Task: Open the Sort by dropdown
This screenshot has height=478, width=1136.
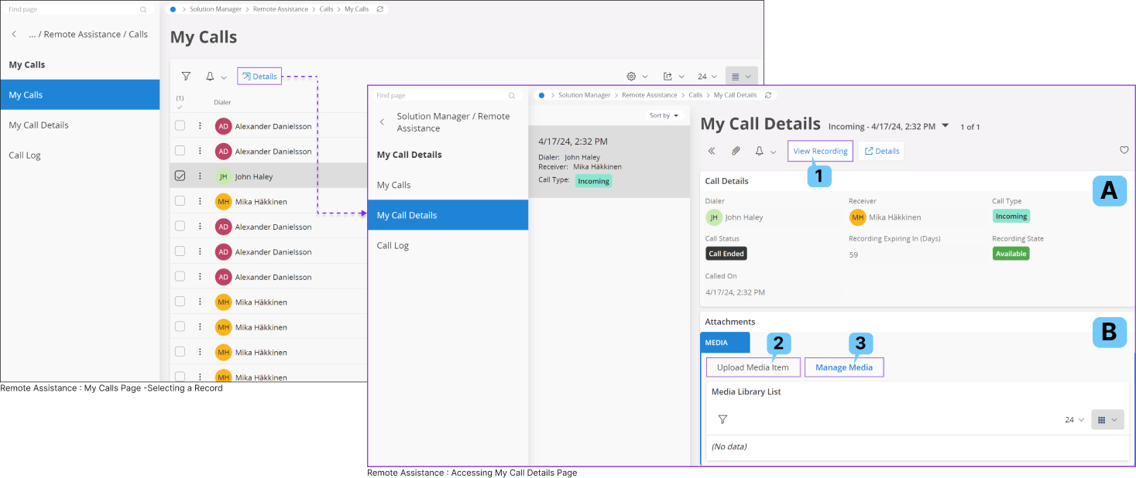Action: tap(664, 115)
